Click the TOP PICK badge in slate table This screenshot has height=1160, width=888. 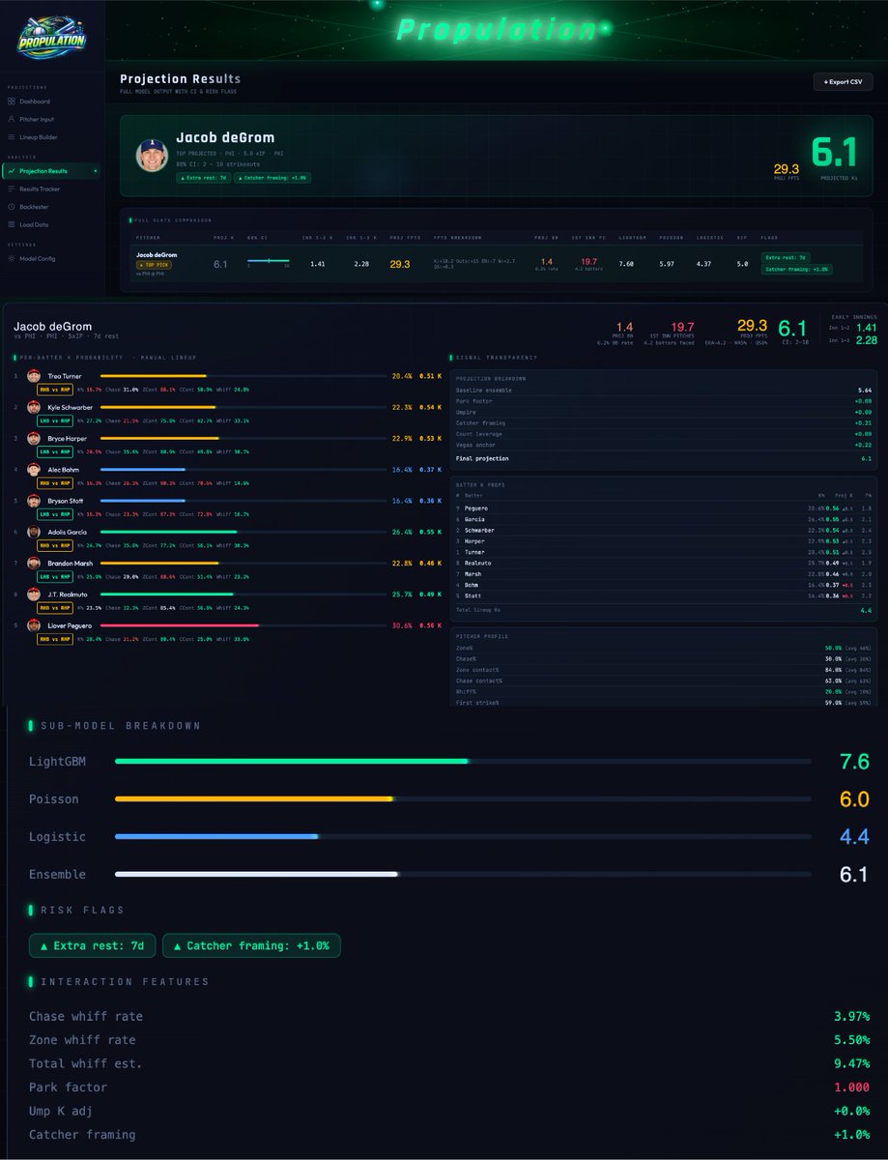(x=152, y=264)
